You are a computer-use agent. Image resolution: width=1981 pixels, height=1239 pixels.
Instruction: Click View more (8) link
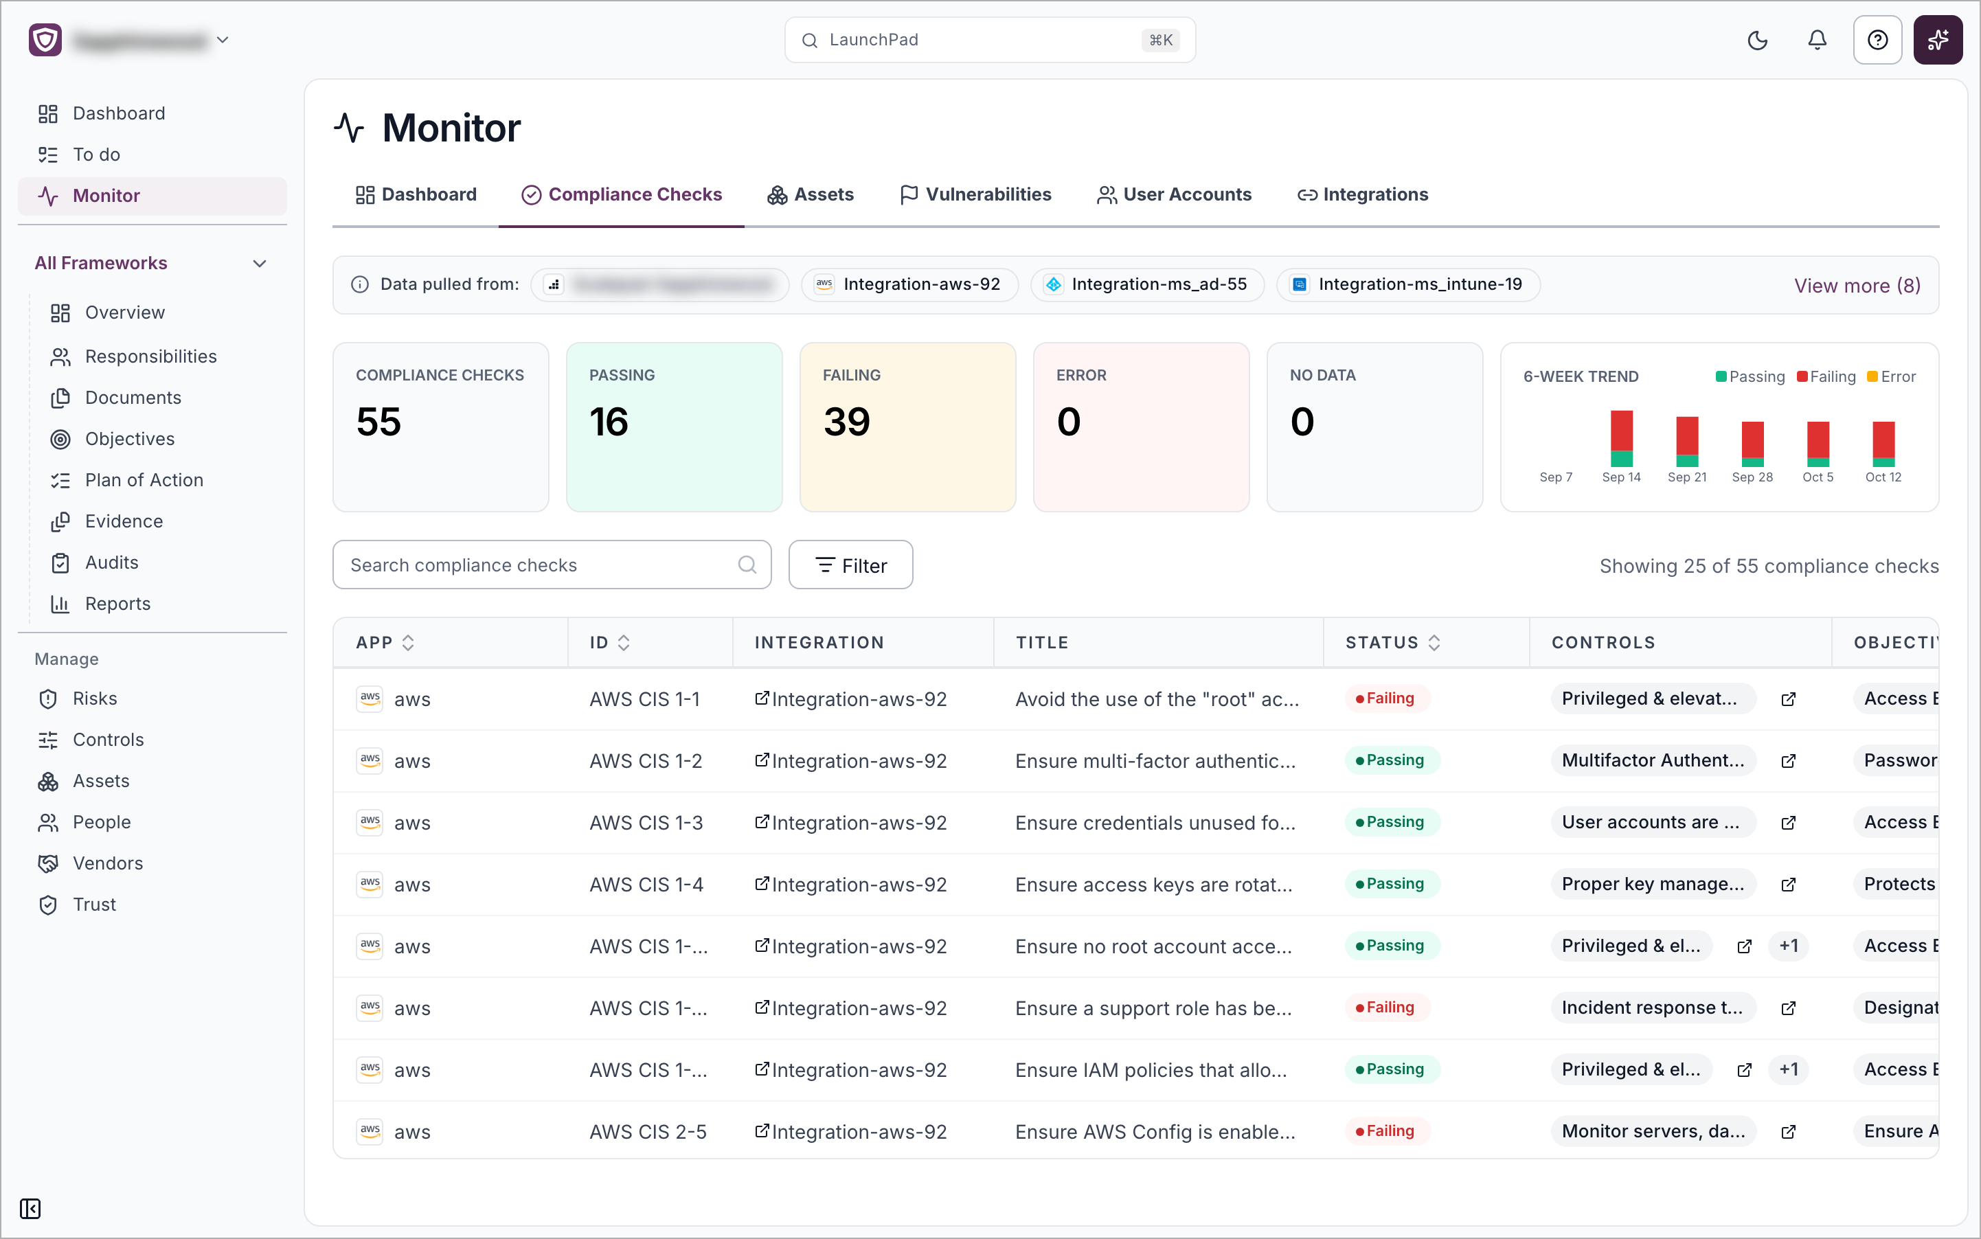coord(1857,285)
